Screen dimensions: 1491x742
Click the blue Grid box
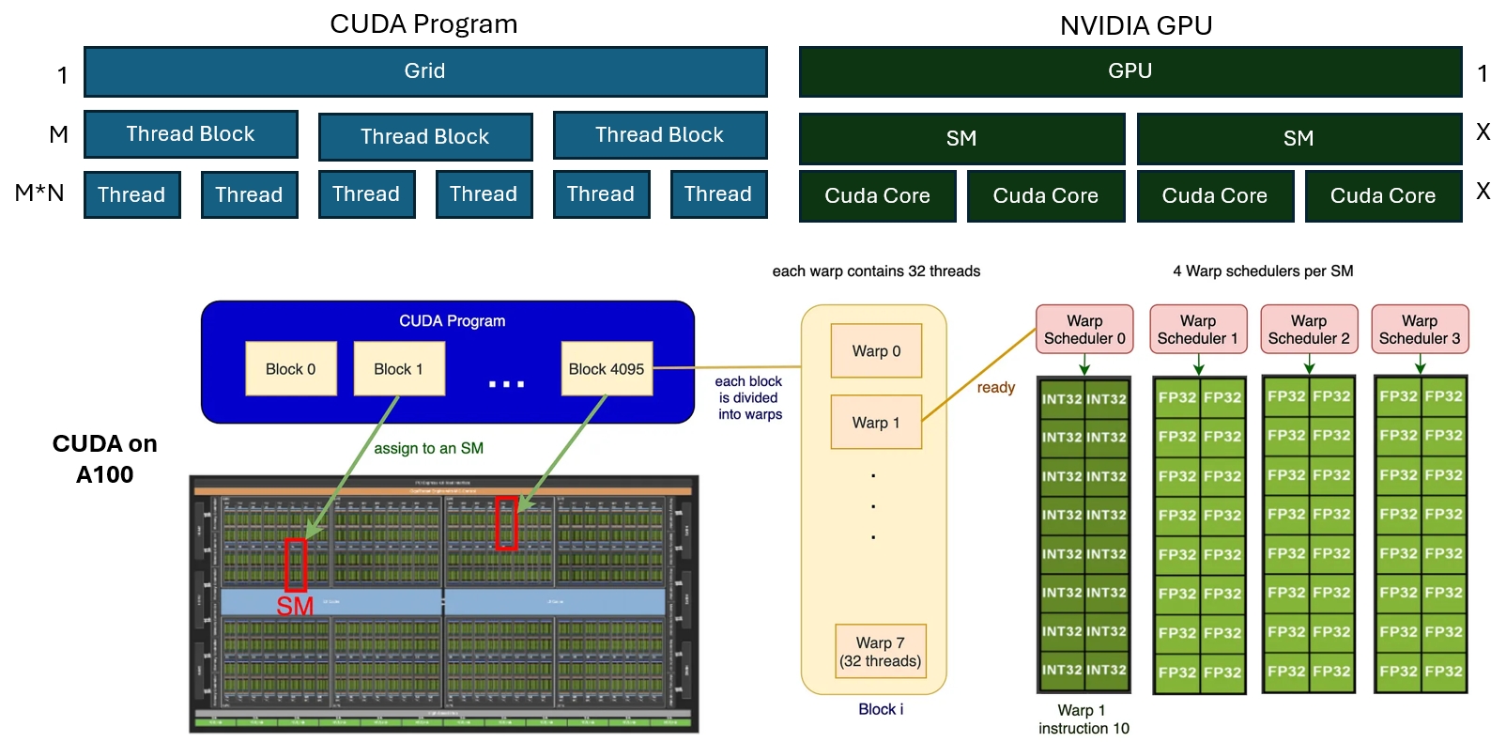click(425, 71)
